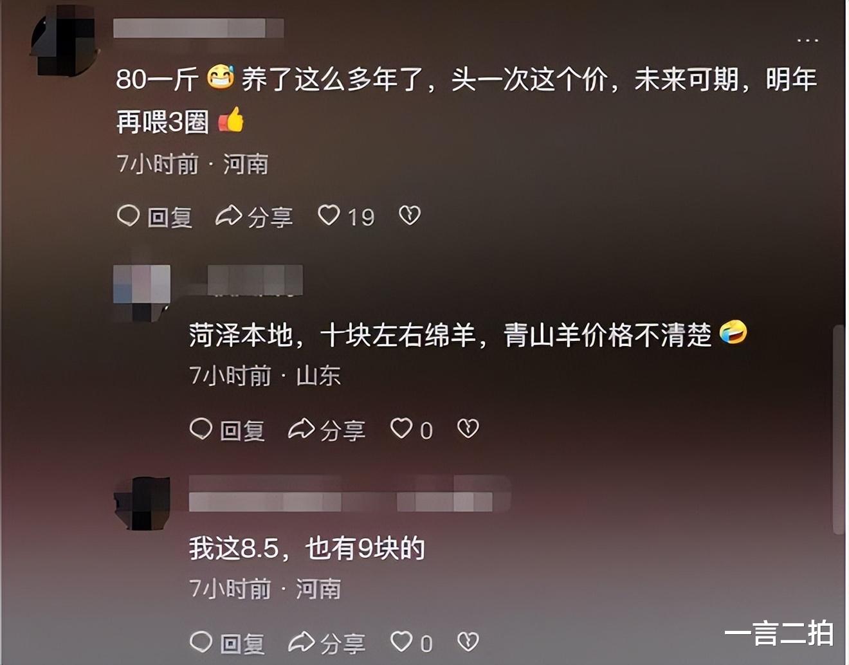
Task: Open the top commenter's avatar
Action: (x=64, y=40)
